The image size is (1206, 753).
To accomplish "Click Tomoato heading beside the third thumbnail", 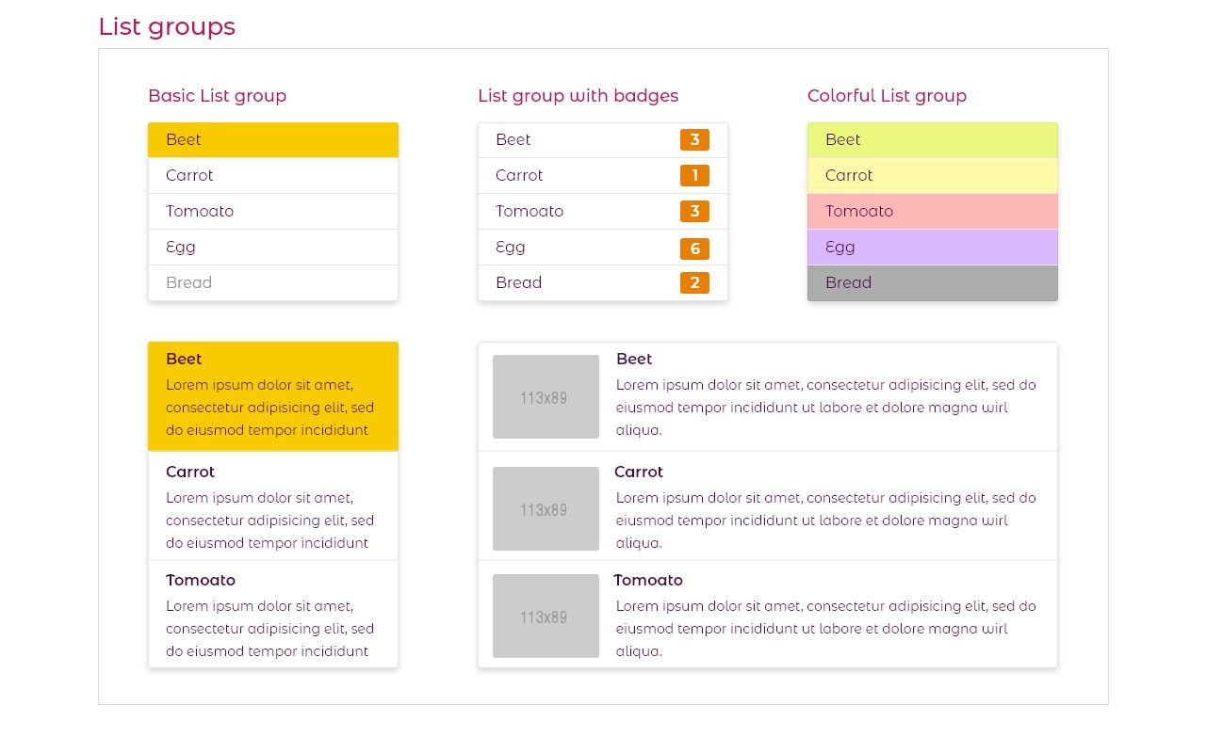I will 648,580.
